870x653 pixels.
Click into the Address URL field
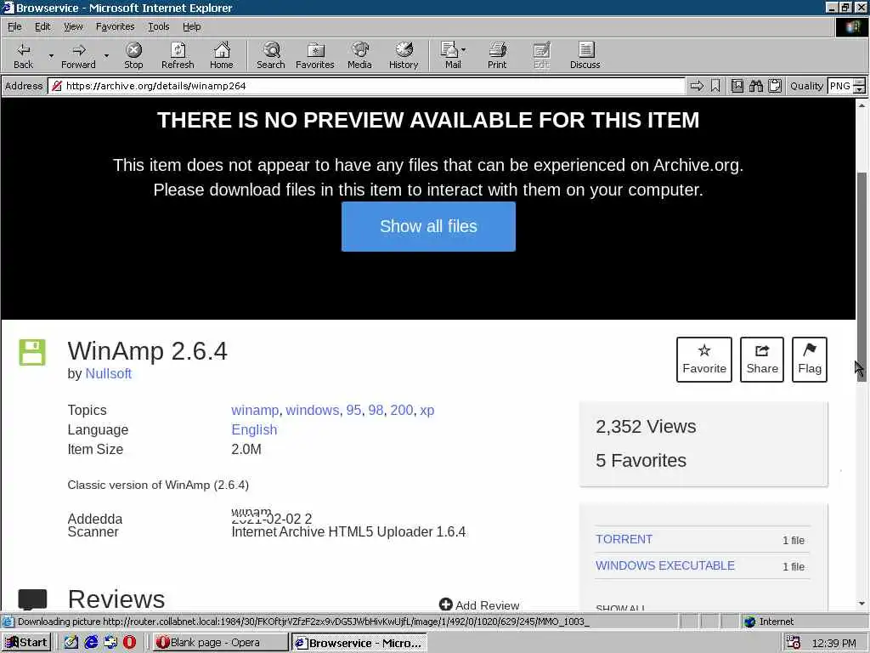[x=369, y=86]
